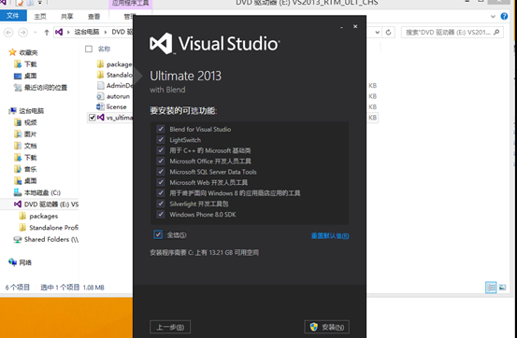
Task: Switch to the 主页 ribbon tab
Action: click(x=40, y=16)
